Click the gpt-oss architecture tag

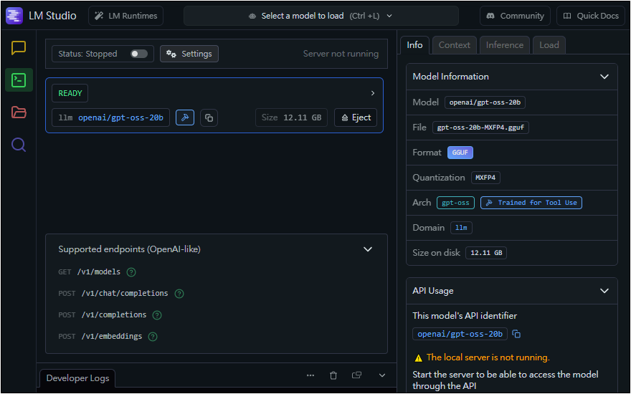pyautogui.click(x=455, y=203)
